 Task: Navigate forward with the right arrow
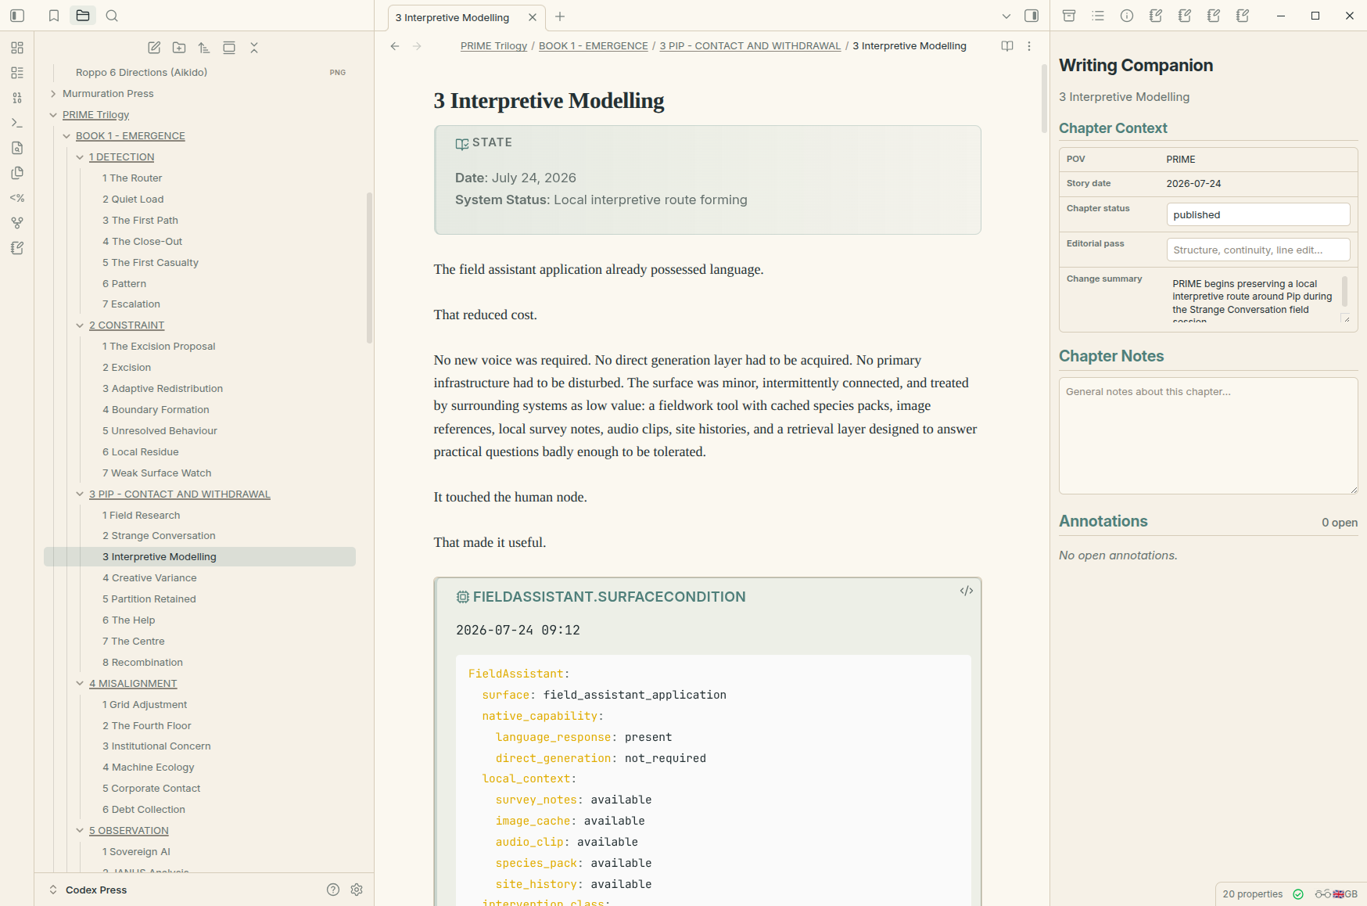pos(417,46)
